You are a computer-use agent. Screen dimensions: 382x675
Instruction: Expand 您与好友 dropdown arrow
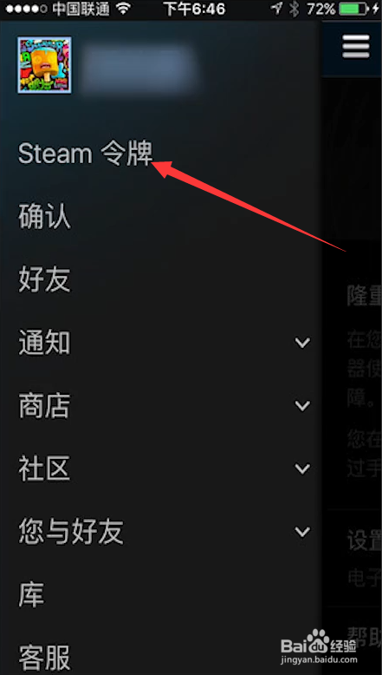[x=302, y=532]
